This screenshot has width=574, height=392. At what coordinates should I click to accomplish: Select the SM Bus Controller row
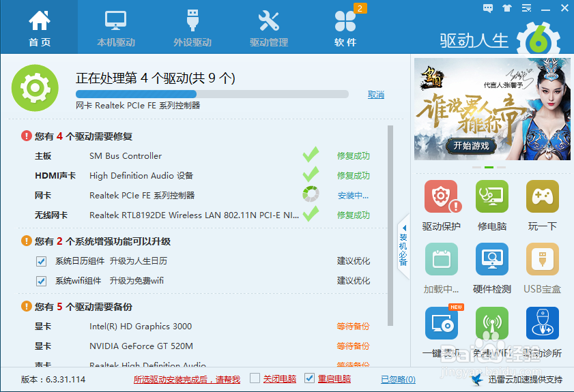[202, 155]
